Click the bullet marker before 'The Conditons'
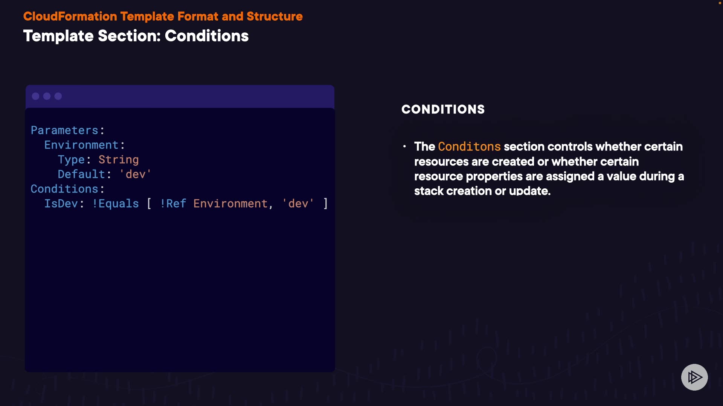Viewport: 723px width, 406px height. click(x=404, y=146)
